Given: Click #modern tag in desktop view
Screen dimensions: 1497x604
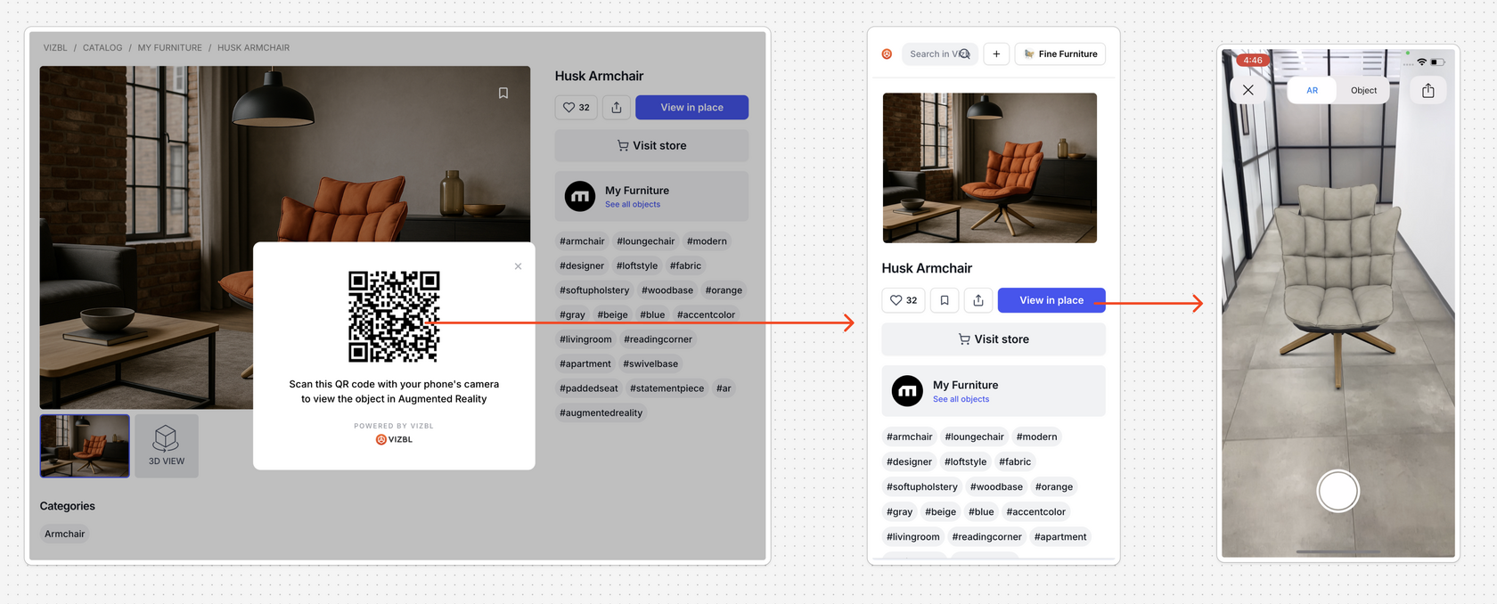Looking at the screenshot, I should 707,241.
